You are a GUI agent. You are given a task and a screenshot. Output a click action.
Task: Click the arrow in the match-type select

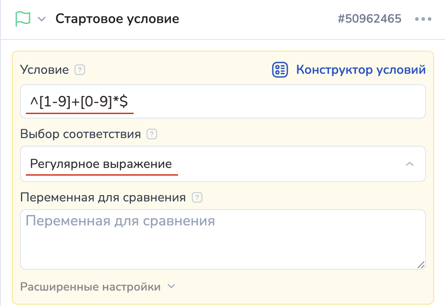[x=409, y=164]
